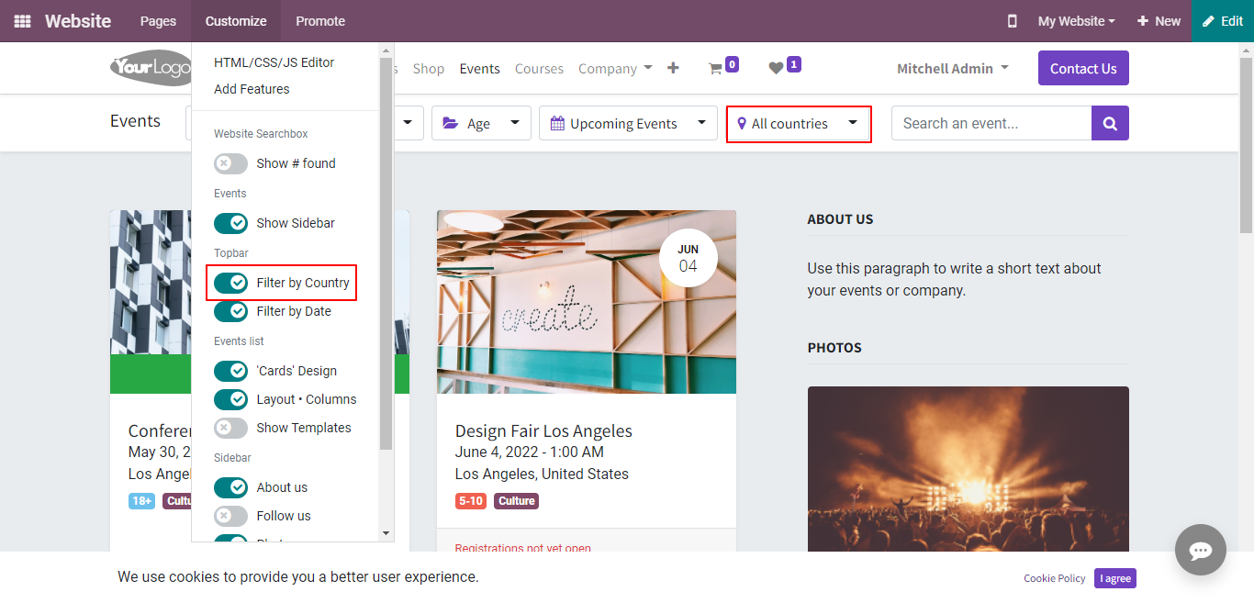Click the YourLogo site logo
Viewport: 1254px width, 603px height.
[151, 68]
